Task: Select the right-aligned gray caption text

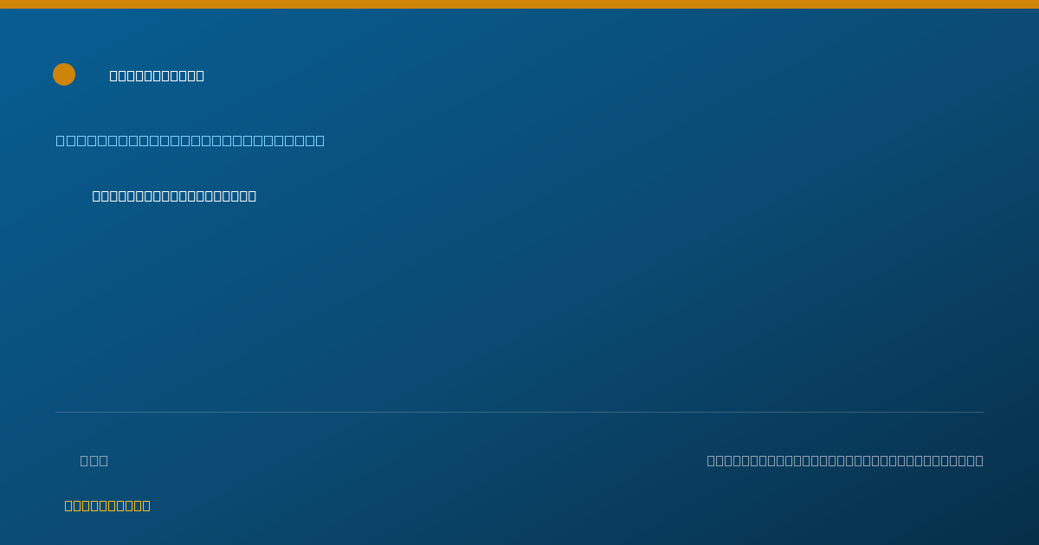Action: 845,460
